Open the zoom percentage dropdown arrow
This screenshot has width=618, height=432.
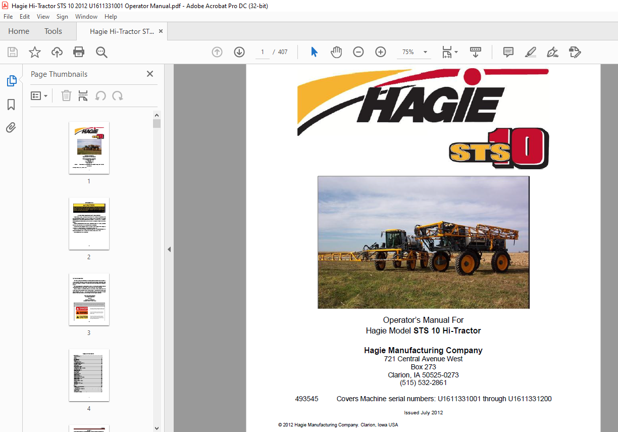click(425, 52)
